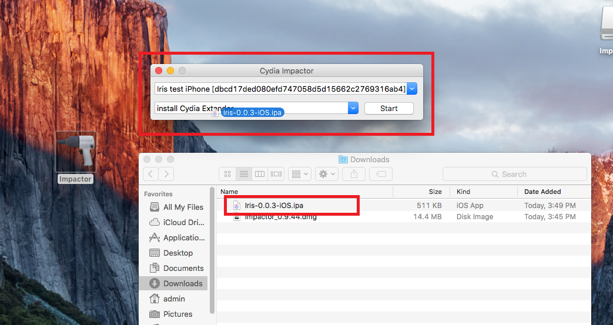Close the Cydia Impactor window
Image resolution: width=613 pixels, height=325 pixels.
tap(159, 71)
